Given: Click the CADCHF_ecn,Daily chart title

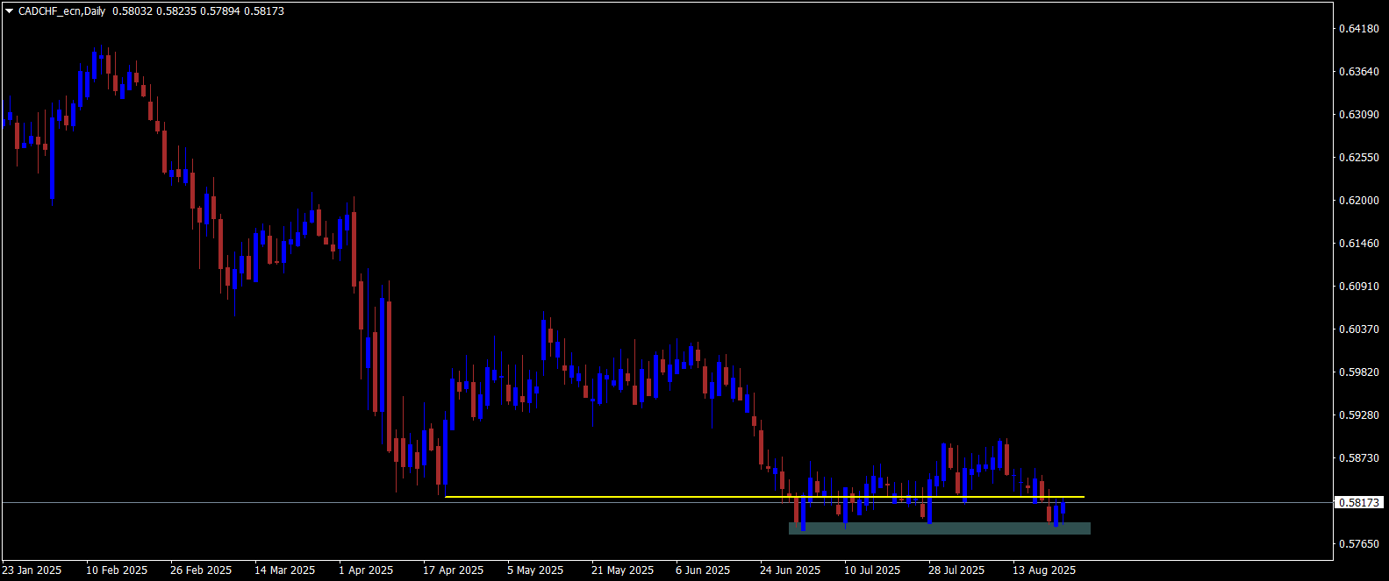Looking at the screenshot, I should click(x=62, y=11).
